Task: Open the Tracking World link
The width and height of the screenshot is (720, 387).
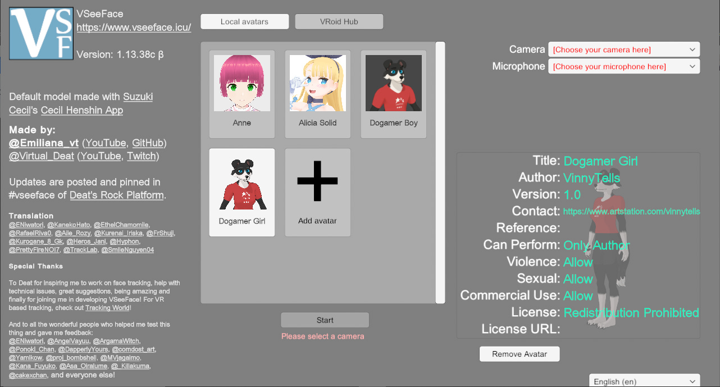Action: (107, 308)
